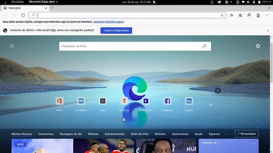Click Gerenciar favoritos agora link

click(108, 22)
